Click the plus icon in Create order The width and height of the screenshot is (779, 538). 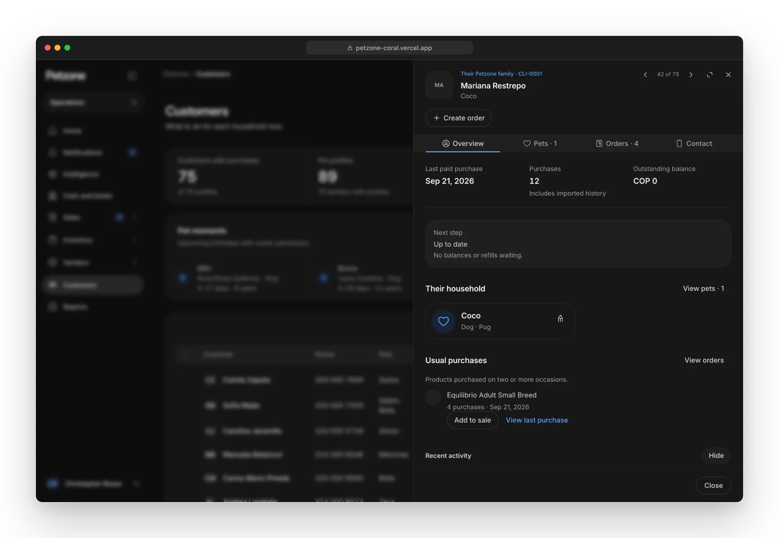pyautogui.click(x=437, y=118)
